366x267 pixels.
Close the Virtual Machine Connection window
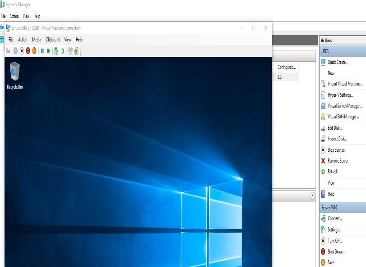point(265,28)
